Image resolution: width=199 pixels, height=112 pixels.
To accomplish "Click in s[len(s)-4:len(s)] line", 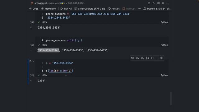I will point(59,71).
